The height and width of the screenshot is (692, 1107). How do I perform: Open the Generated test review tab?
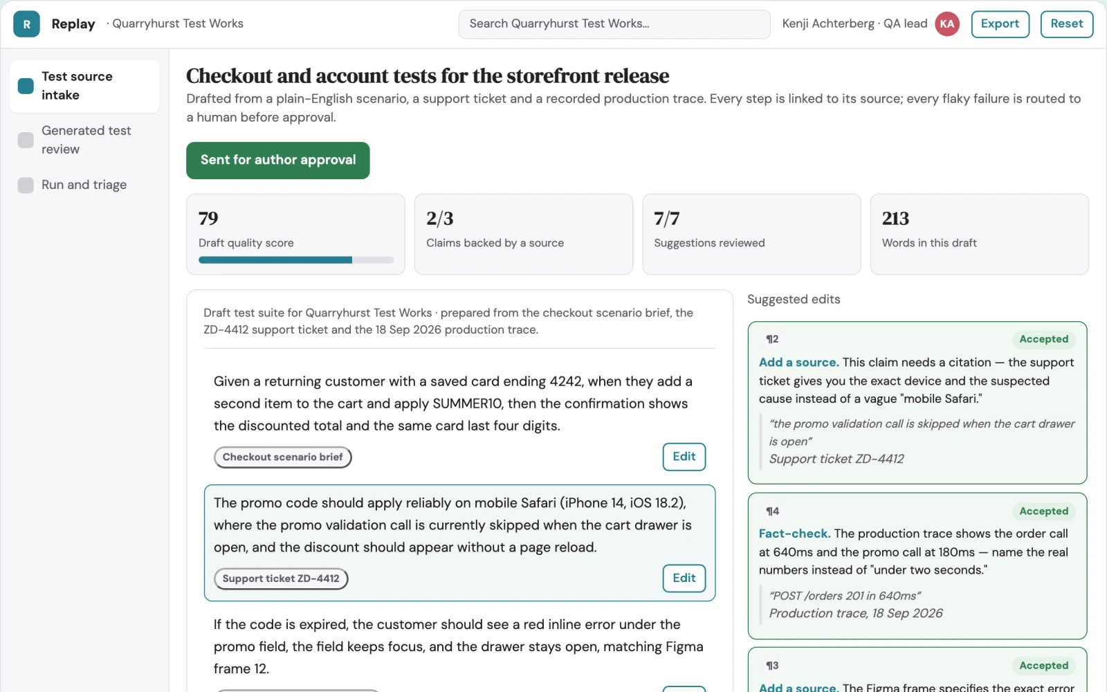[x=85, y=140]
